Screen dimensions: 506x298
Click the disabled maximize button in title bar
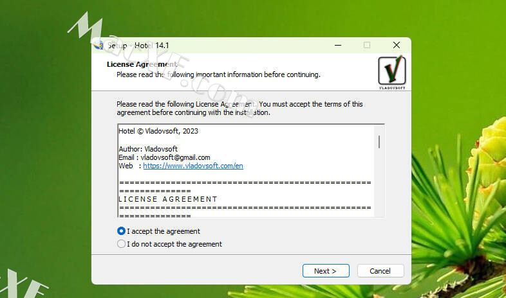367,46
